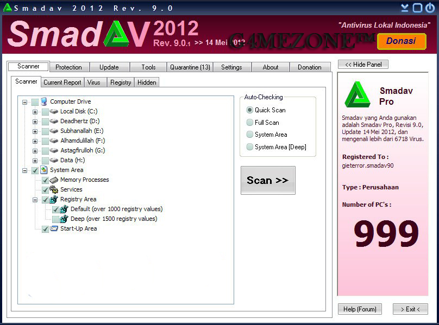Select the System Area [Deep] radio option

249,146
